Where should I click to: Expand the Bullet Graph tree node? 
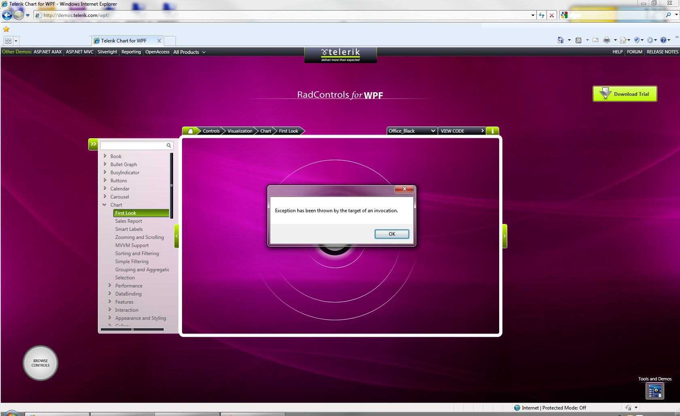tap(105, 164)
